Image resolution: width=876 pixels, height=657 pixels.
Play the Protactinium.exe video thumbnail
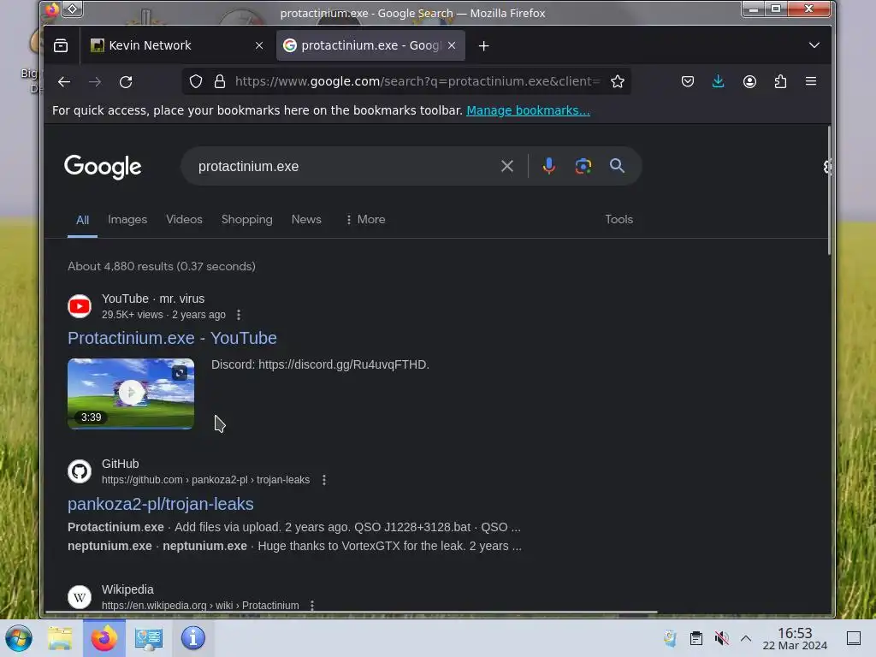(x=131, y=394)
